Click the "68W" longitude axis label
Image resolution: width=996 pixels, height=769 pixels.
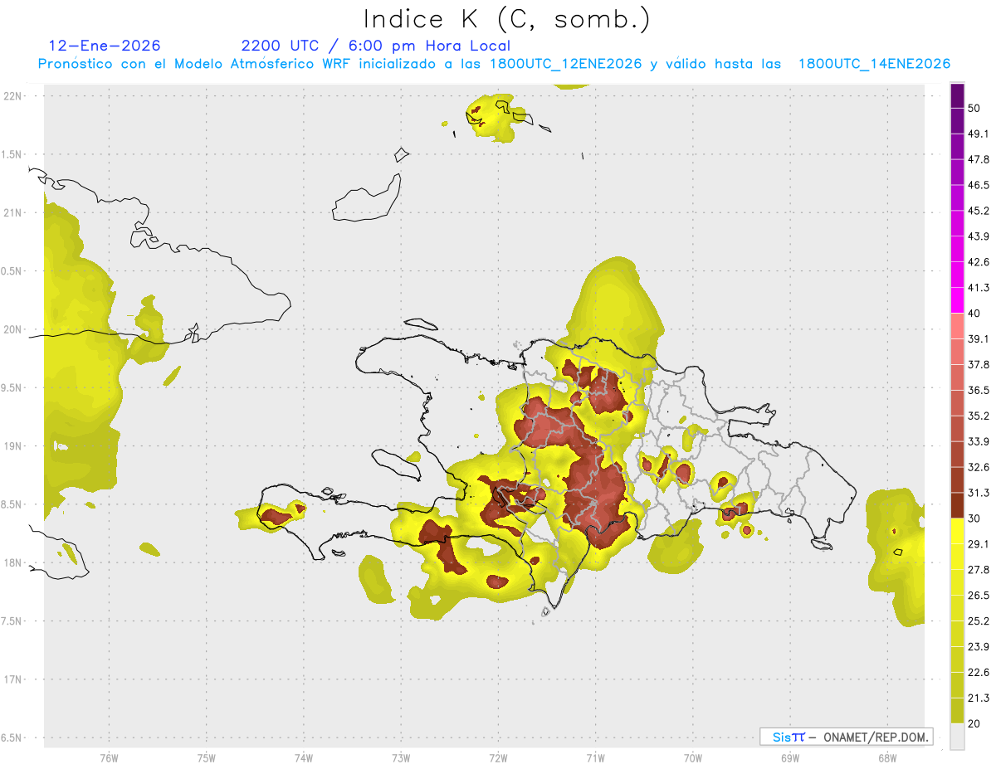pos(887,758)
